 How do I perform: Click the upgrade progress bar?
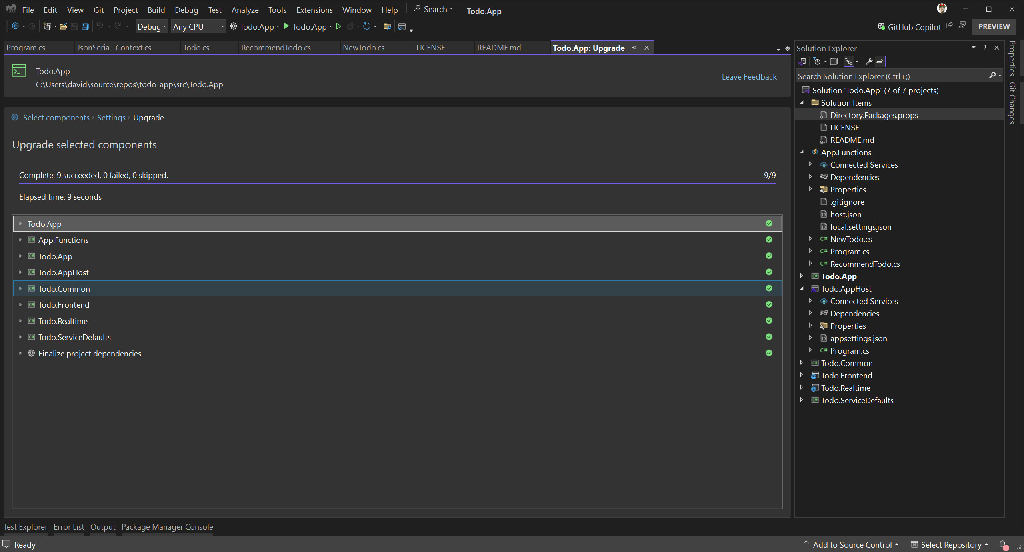tap(397, 184)
